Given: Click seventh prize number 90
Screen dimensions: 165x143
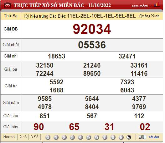Looking at the screenshot, I should (39, 127).
